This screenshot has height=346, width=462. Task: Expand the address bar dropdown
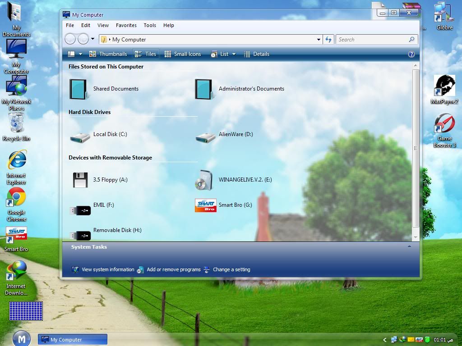click(319, 40)
